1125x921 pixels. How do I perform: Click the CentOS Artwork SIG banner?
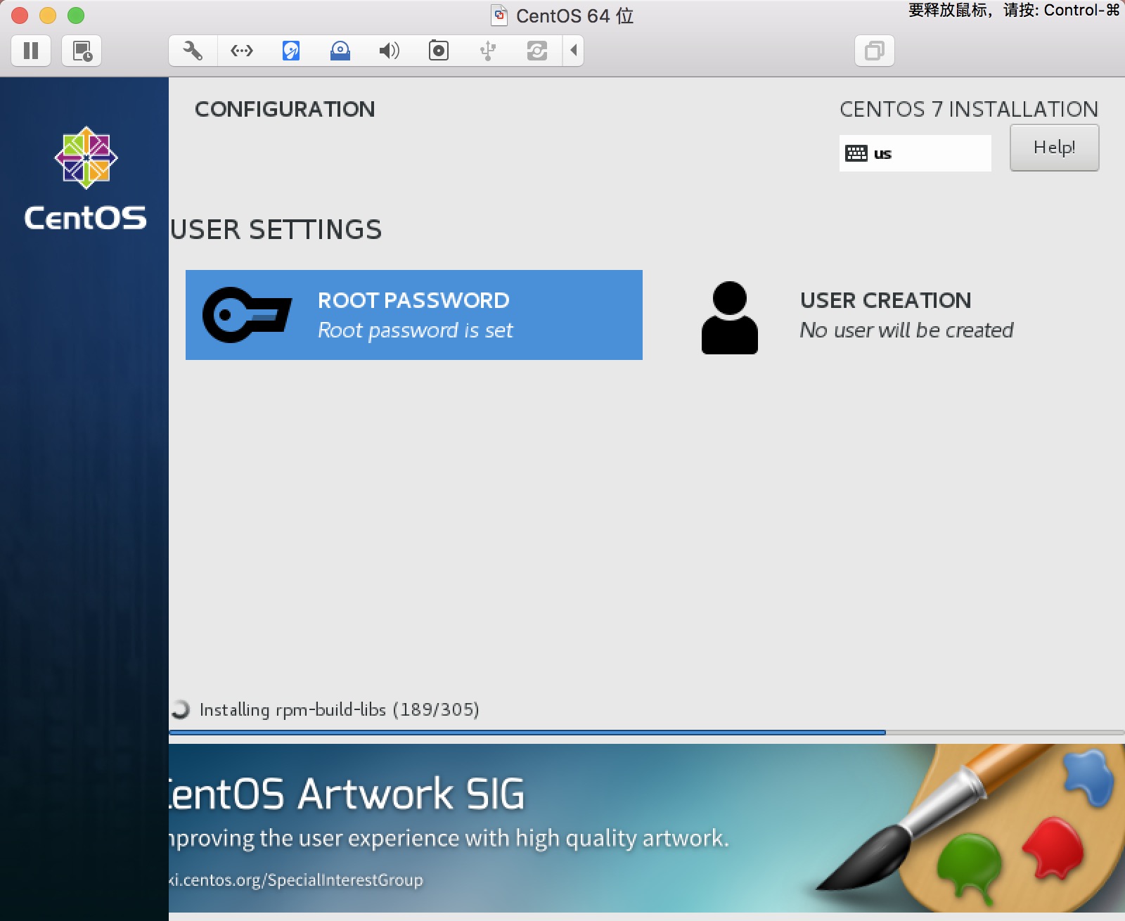(x=647, y=828)
